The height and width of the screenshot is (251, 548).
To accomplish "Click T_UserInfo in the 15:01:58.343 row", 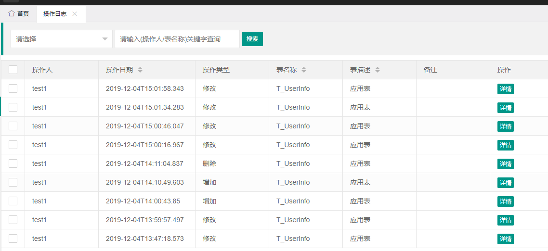I will click(x=293, y=88).
